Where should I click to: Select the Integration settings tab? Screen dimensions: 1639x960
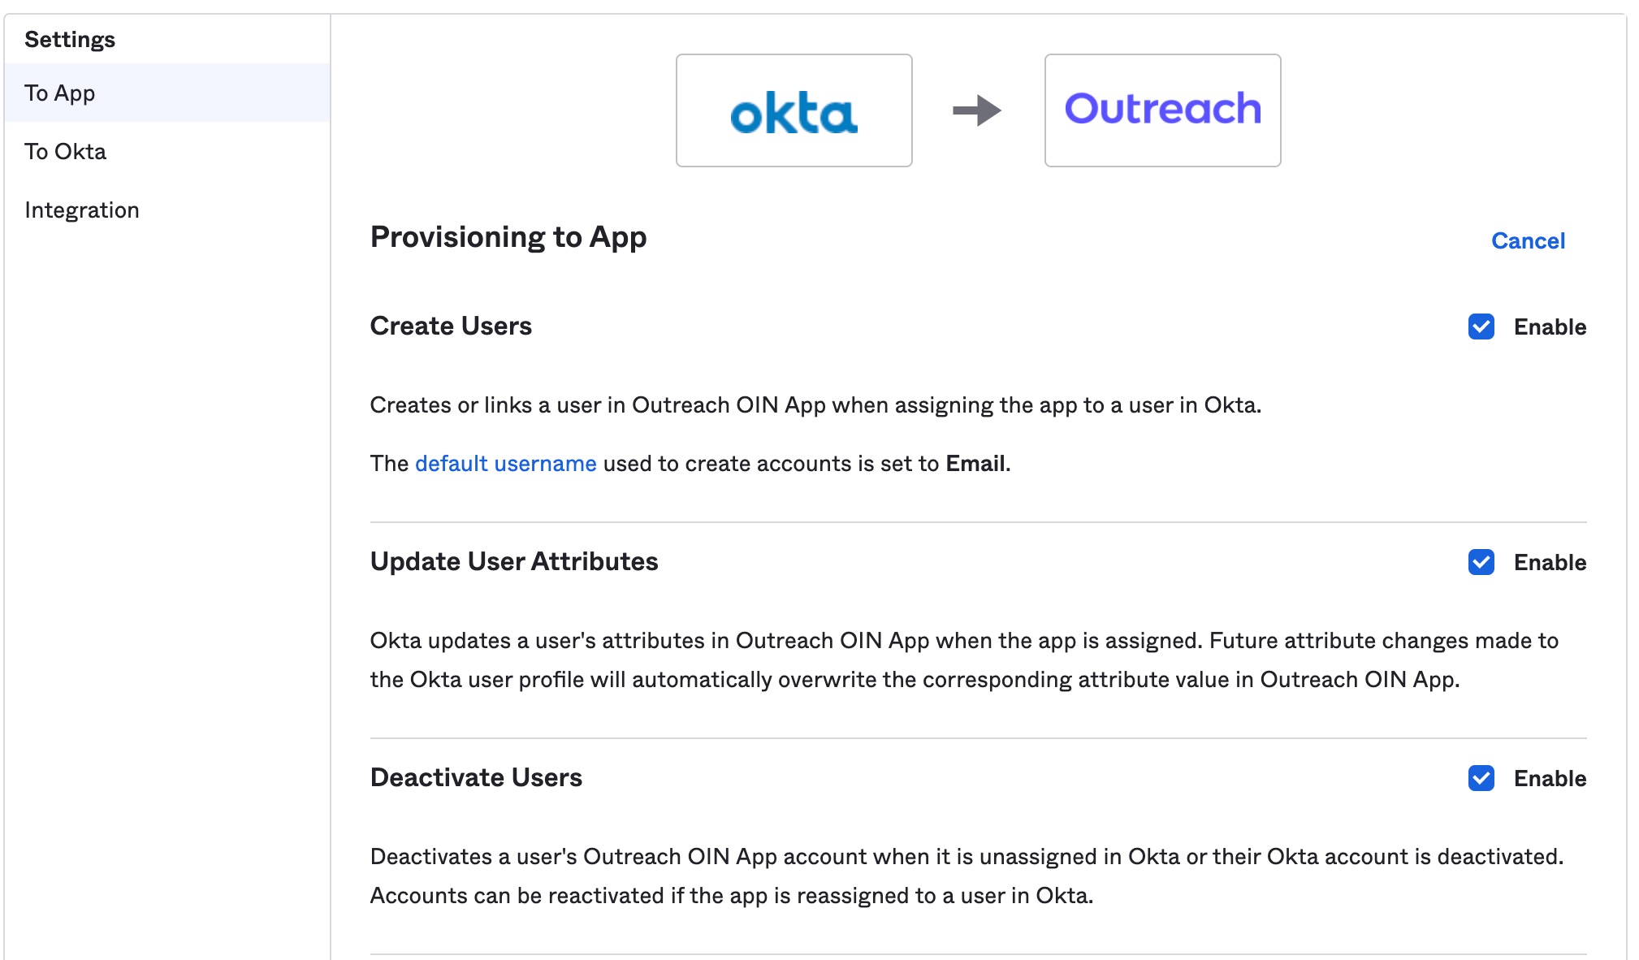point(167,210)
